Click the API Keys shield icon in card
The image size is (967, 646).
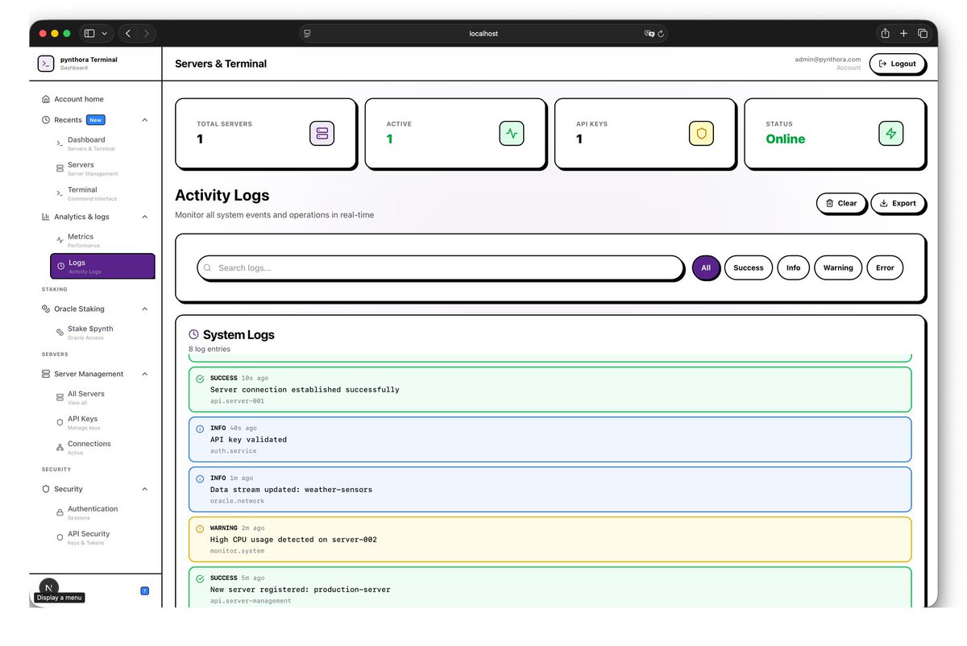(x=701, y=133)
